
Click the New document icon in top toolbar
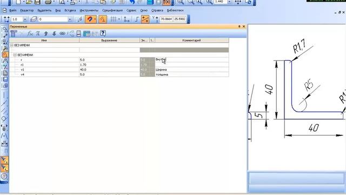pyautogui.click(x=18, y=2)
